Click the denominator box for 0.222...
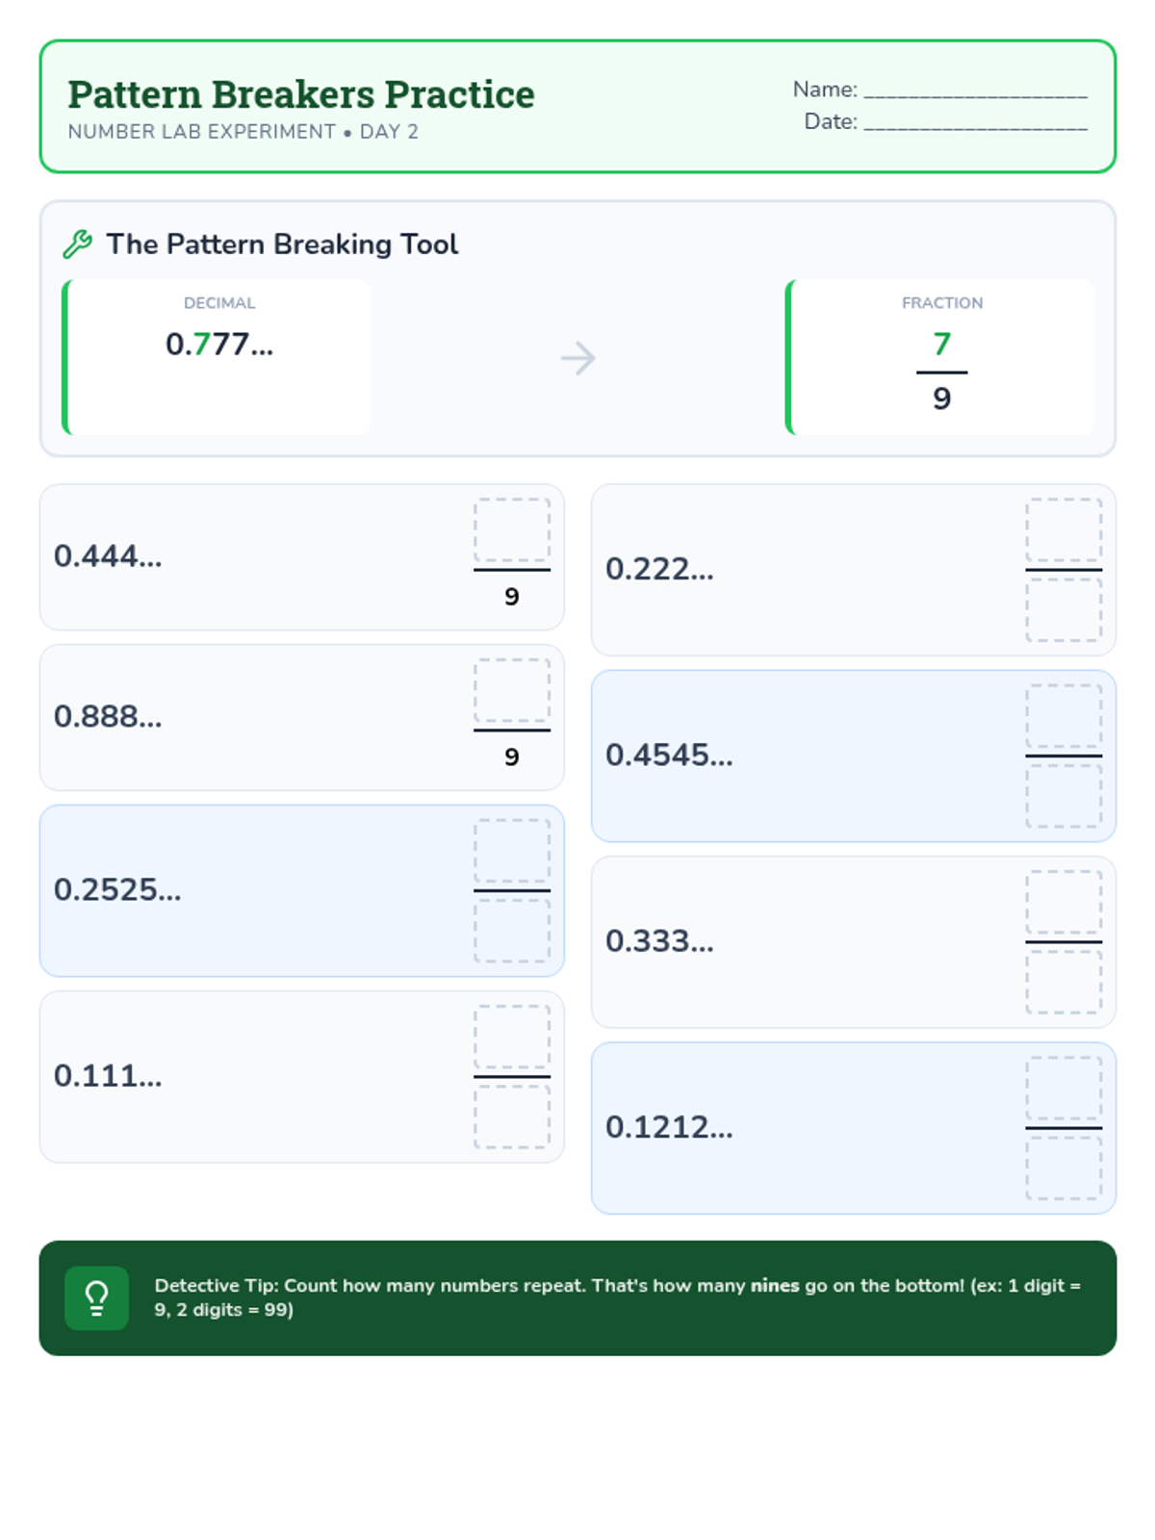This screenshot has height=1540, width=1155. click(1064, 609)
